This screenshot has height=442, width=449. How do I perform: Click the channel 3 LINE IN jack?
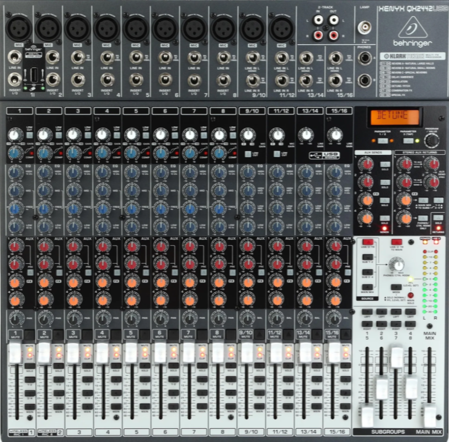[77, 57]
